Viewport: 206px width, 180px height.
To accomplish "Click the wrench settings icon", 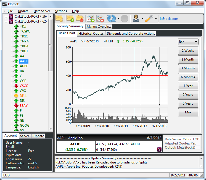I will (149, 18).
